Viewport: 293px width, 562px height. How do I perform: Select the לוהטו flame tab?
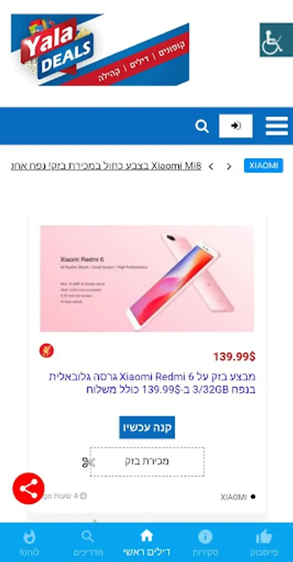click(x=29, y=543)
